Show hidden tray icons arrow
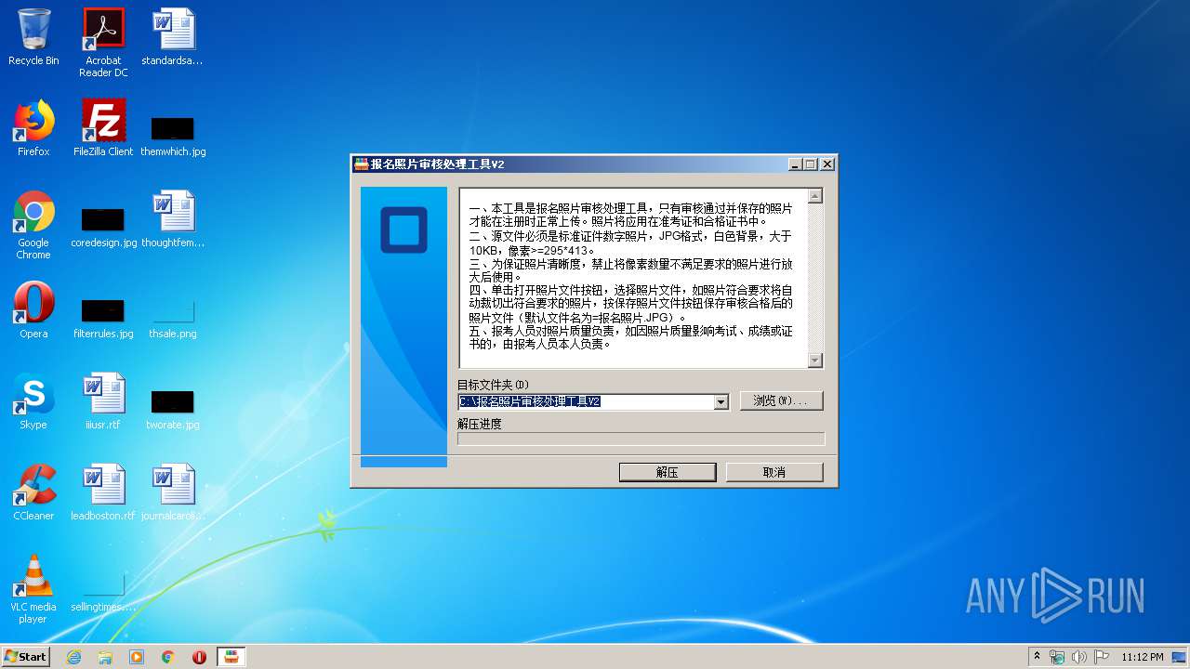 1037,657
